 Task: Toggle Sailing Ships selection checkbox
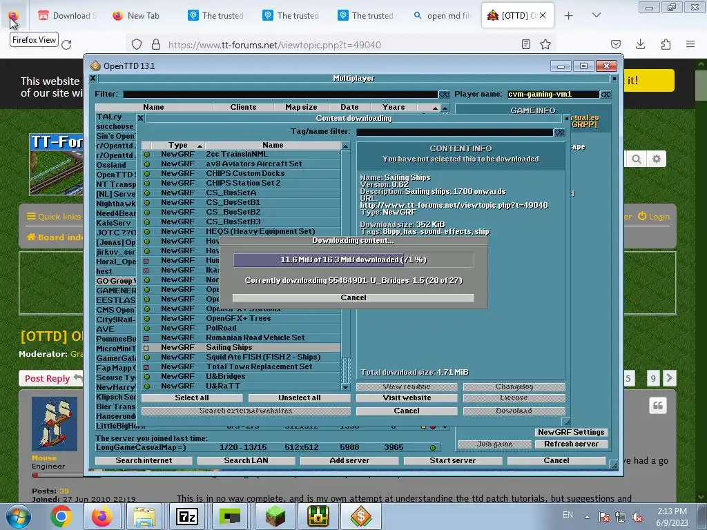146,348
